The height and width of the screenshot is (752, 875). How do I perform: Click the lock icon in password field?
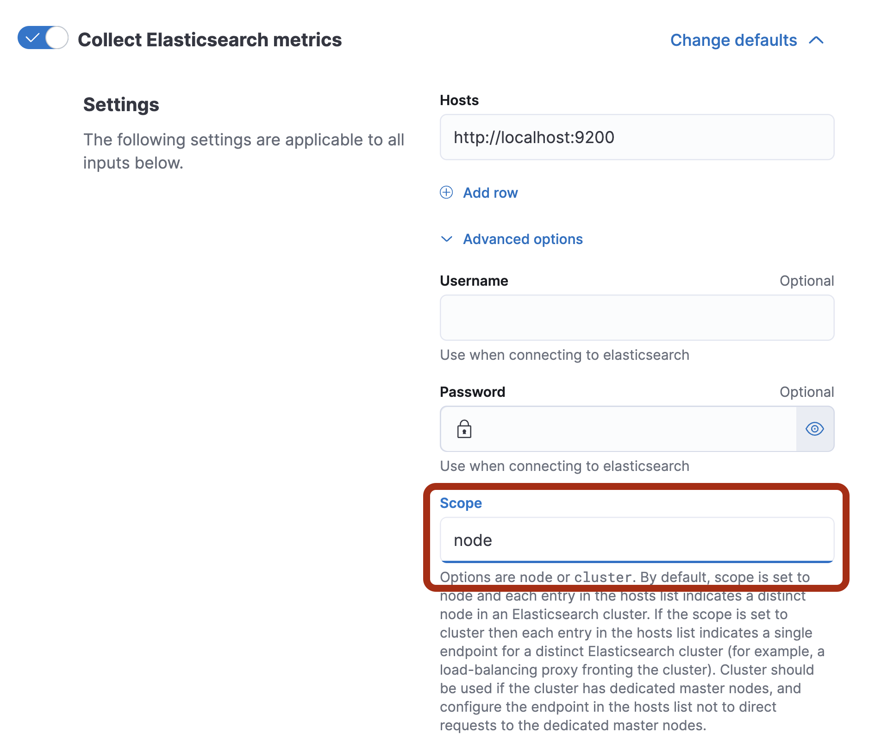pos(463,429)
